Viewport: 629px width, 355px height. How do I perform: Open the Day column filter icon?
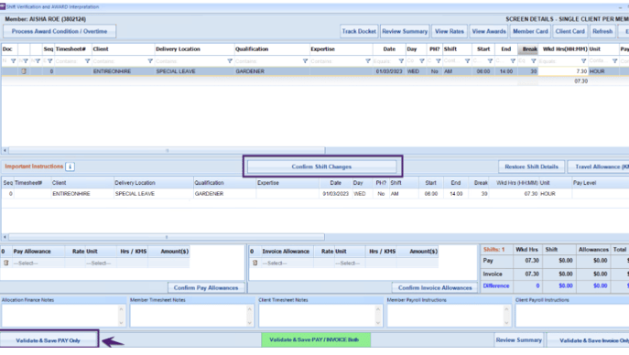421,61
